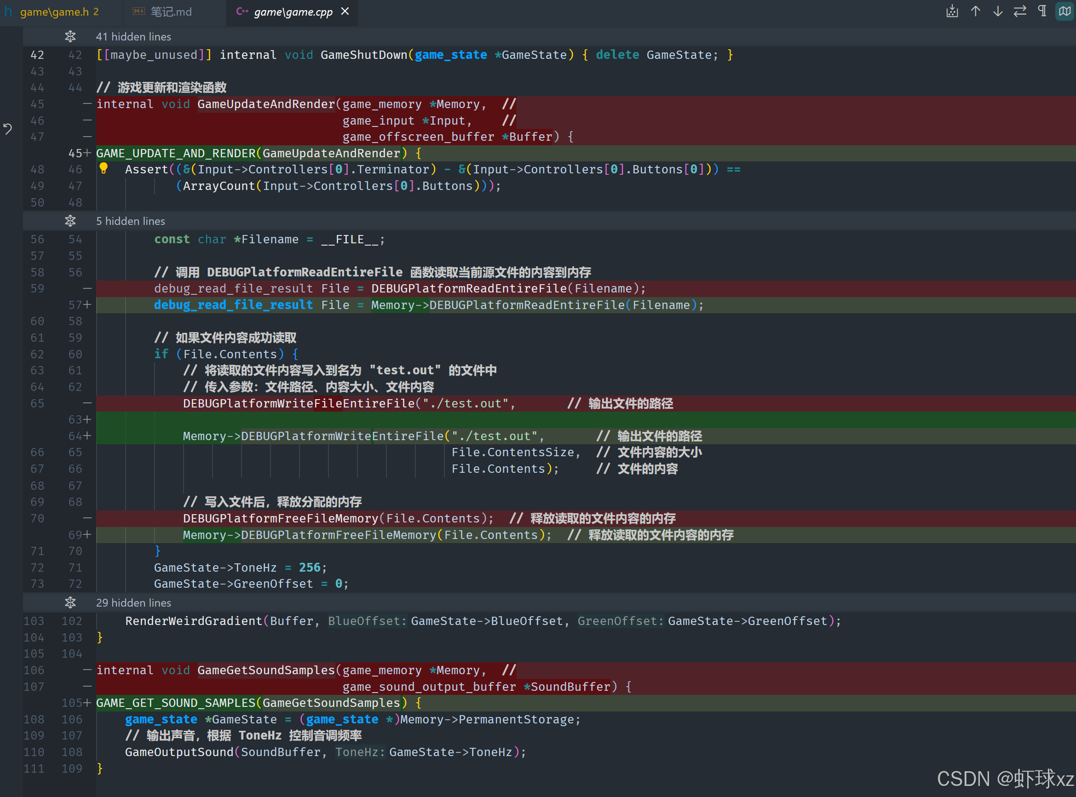Click unfold icon beside 5 hidden lines
The width and height of the screenshot is (1076, 797).
point(70,221)
